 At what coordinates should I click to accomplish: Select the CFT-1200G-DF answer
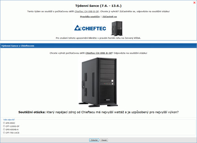tap(4, 126)
